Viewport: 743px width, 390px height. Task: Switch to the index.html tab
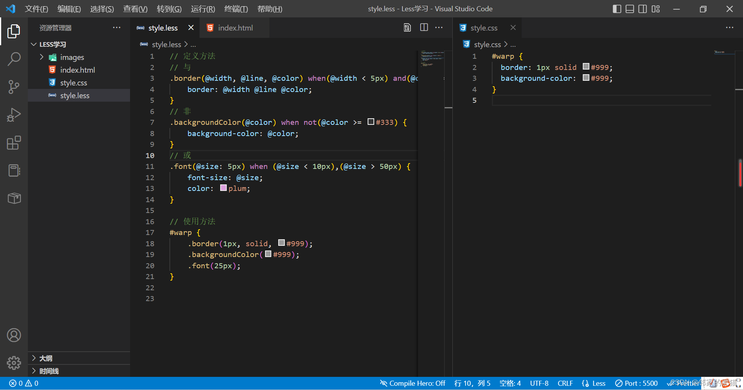235,28
